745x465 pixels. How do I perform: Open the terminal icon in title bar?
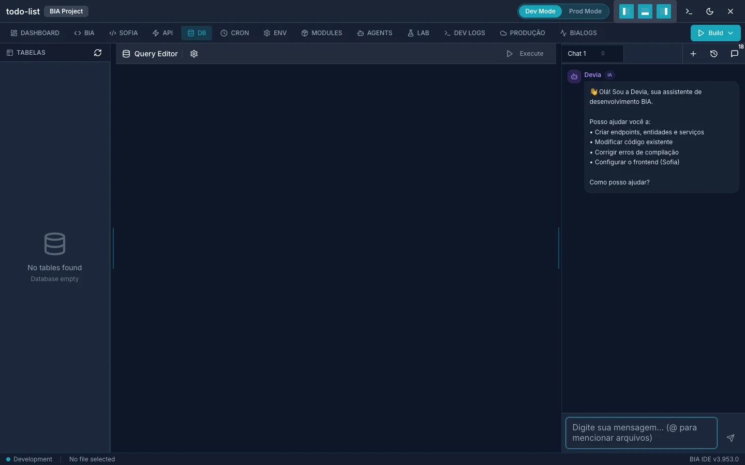coord(689,11)
